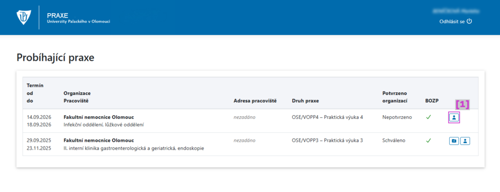Click date 18.09.2026 in first row
This screenshot has height=192, width=500.
click(x=39, y=125)
